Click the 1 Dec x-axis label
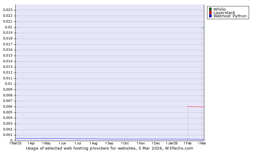274x152 pixels. pos(156,143)
